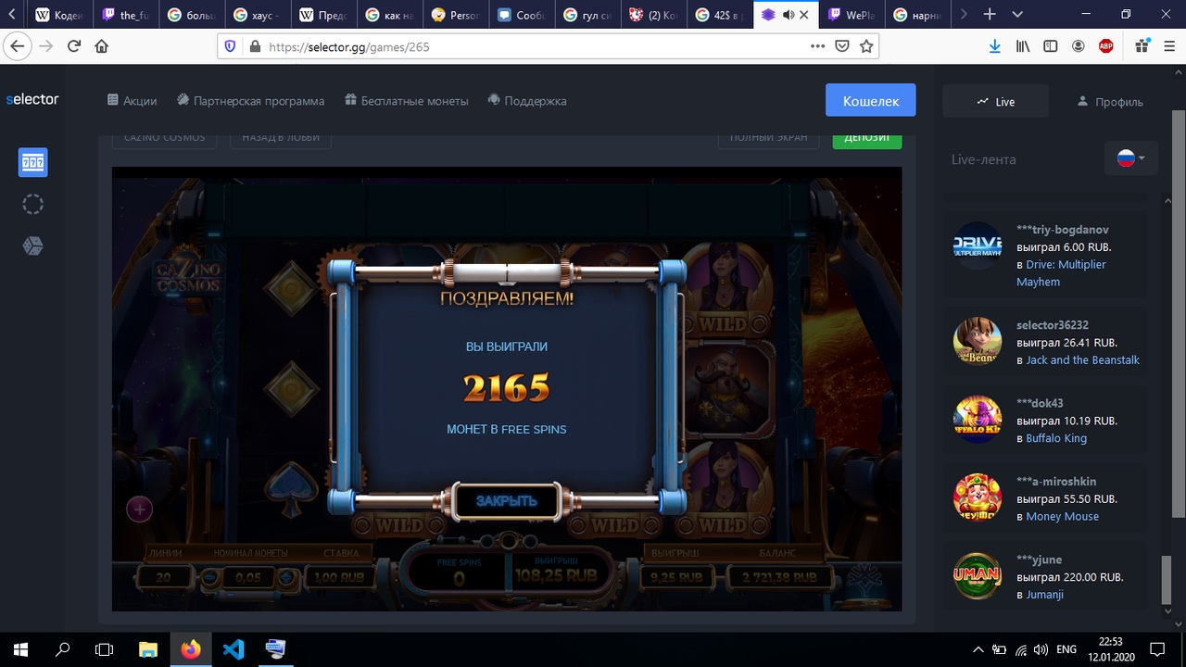Click the Jumanji game thumbnail

(x=978, y=576)
